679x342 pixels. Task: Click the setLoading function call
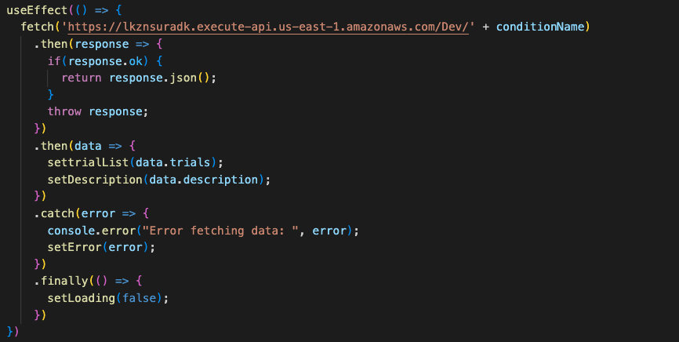pos(82,298)
